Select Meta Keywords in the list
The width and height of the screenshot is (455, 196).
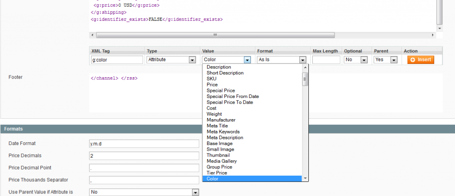point(223,132)
